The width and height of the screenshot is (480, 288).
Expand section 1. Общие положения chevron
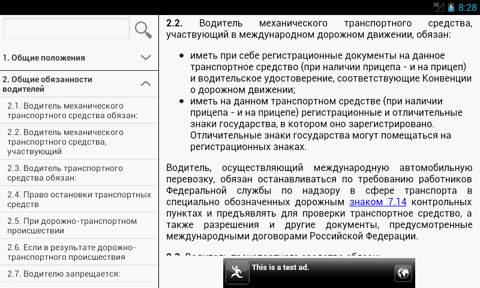[146, 58]
